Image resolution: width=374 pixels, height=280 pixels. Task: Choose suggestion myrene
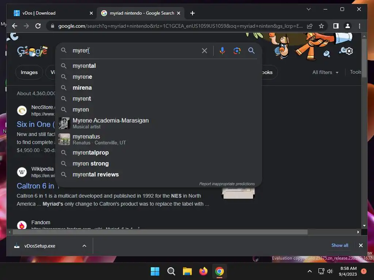[159, 77]
